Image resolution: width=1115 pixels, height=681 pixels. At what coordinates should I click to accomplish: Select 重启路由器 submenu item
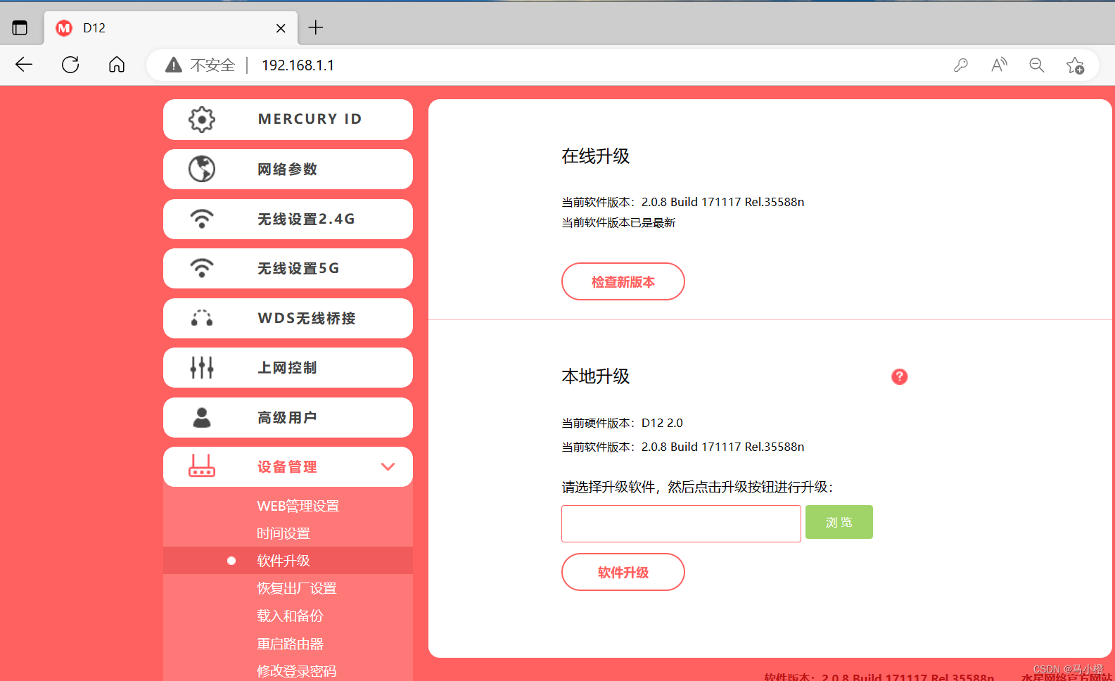[x=290, y=644]
